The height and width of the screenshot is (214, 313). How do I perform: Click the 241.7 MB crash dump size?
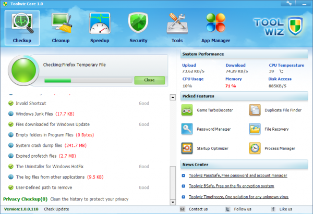coord(76,145)
